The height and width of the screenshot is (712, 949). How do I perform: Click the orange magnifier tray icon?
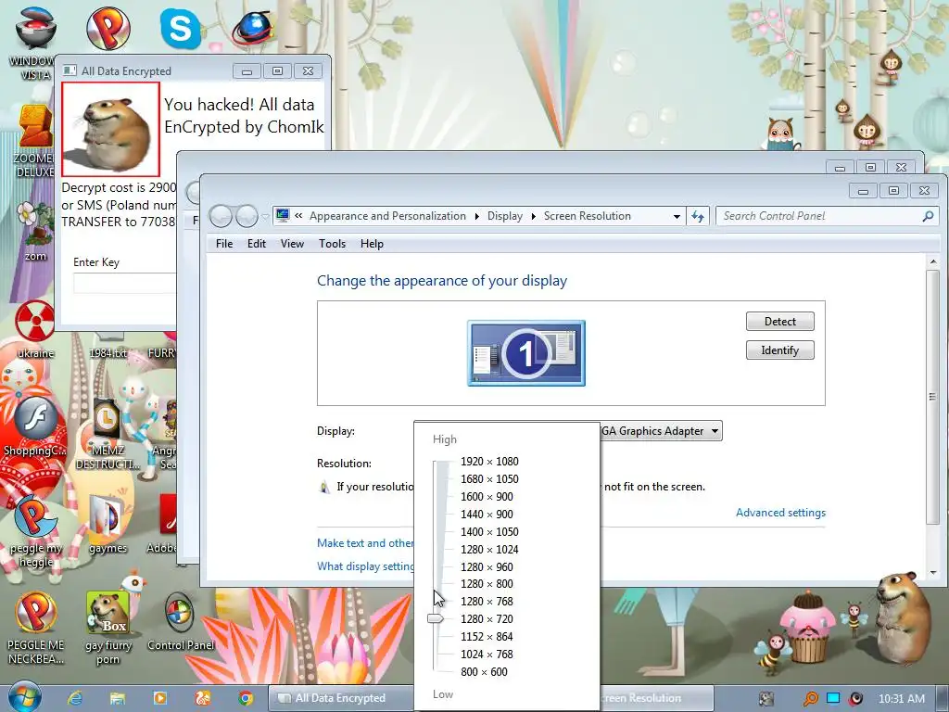point(810,699)
